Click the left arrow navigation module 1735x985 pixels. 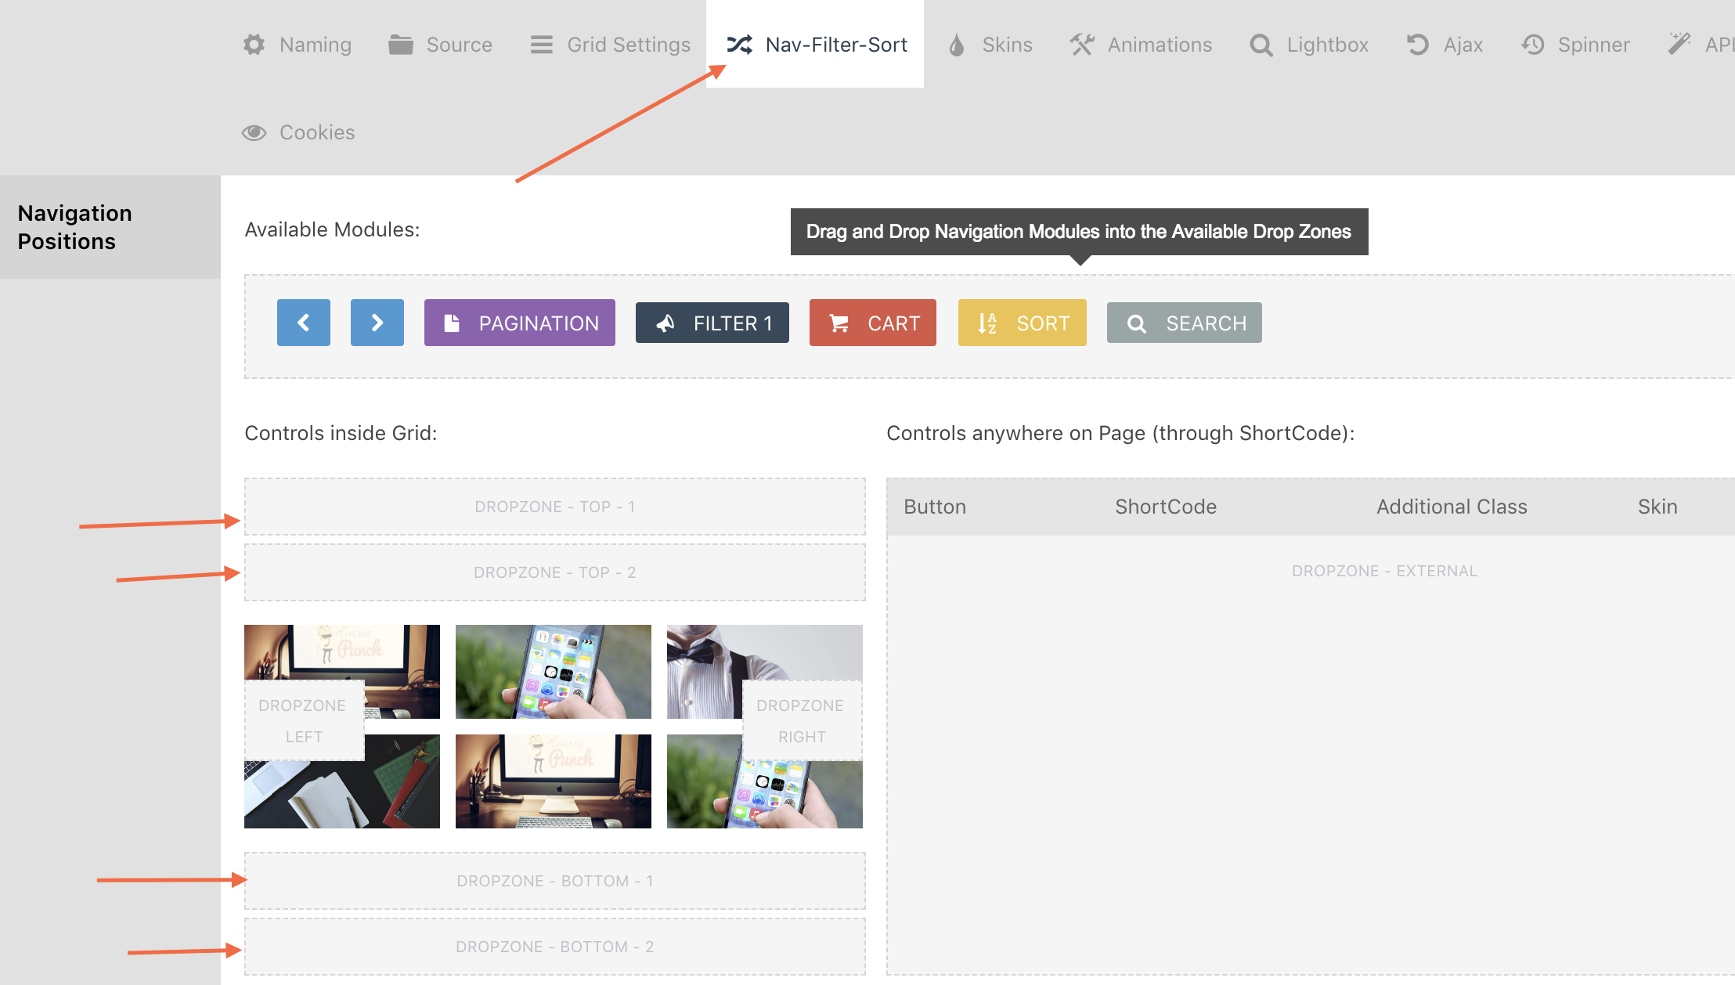tap(303, 323)
